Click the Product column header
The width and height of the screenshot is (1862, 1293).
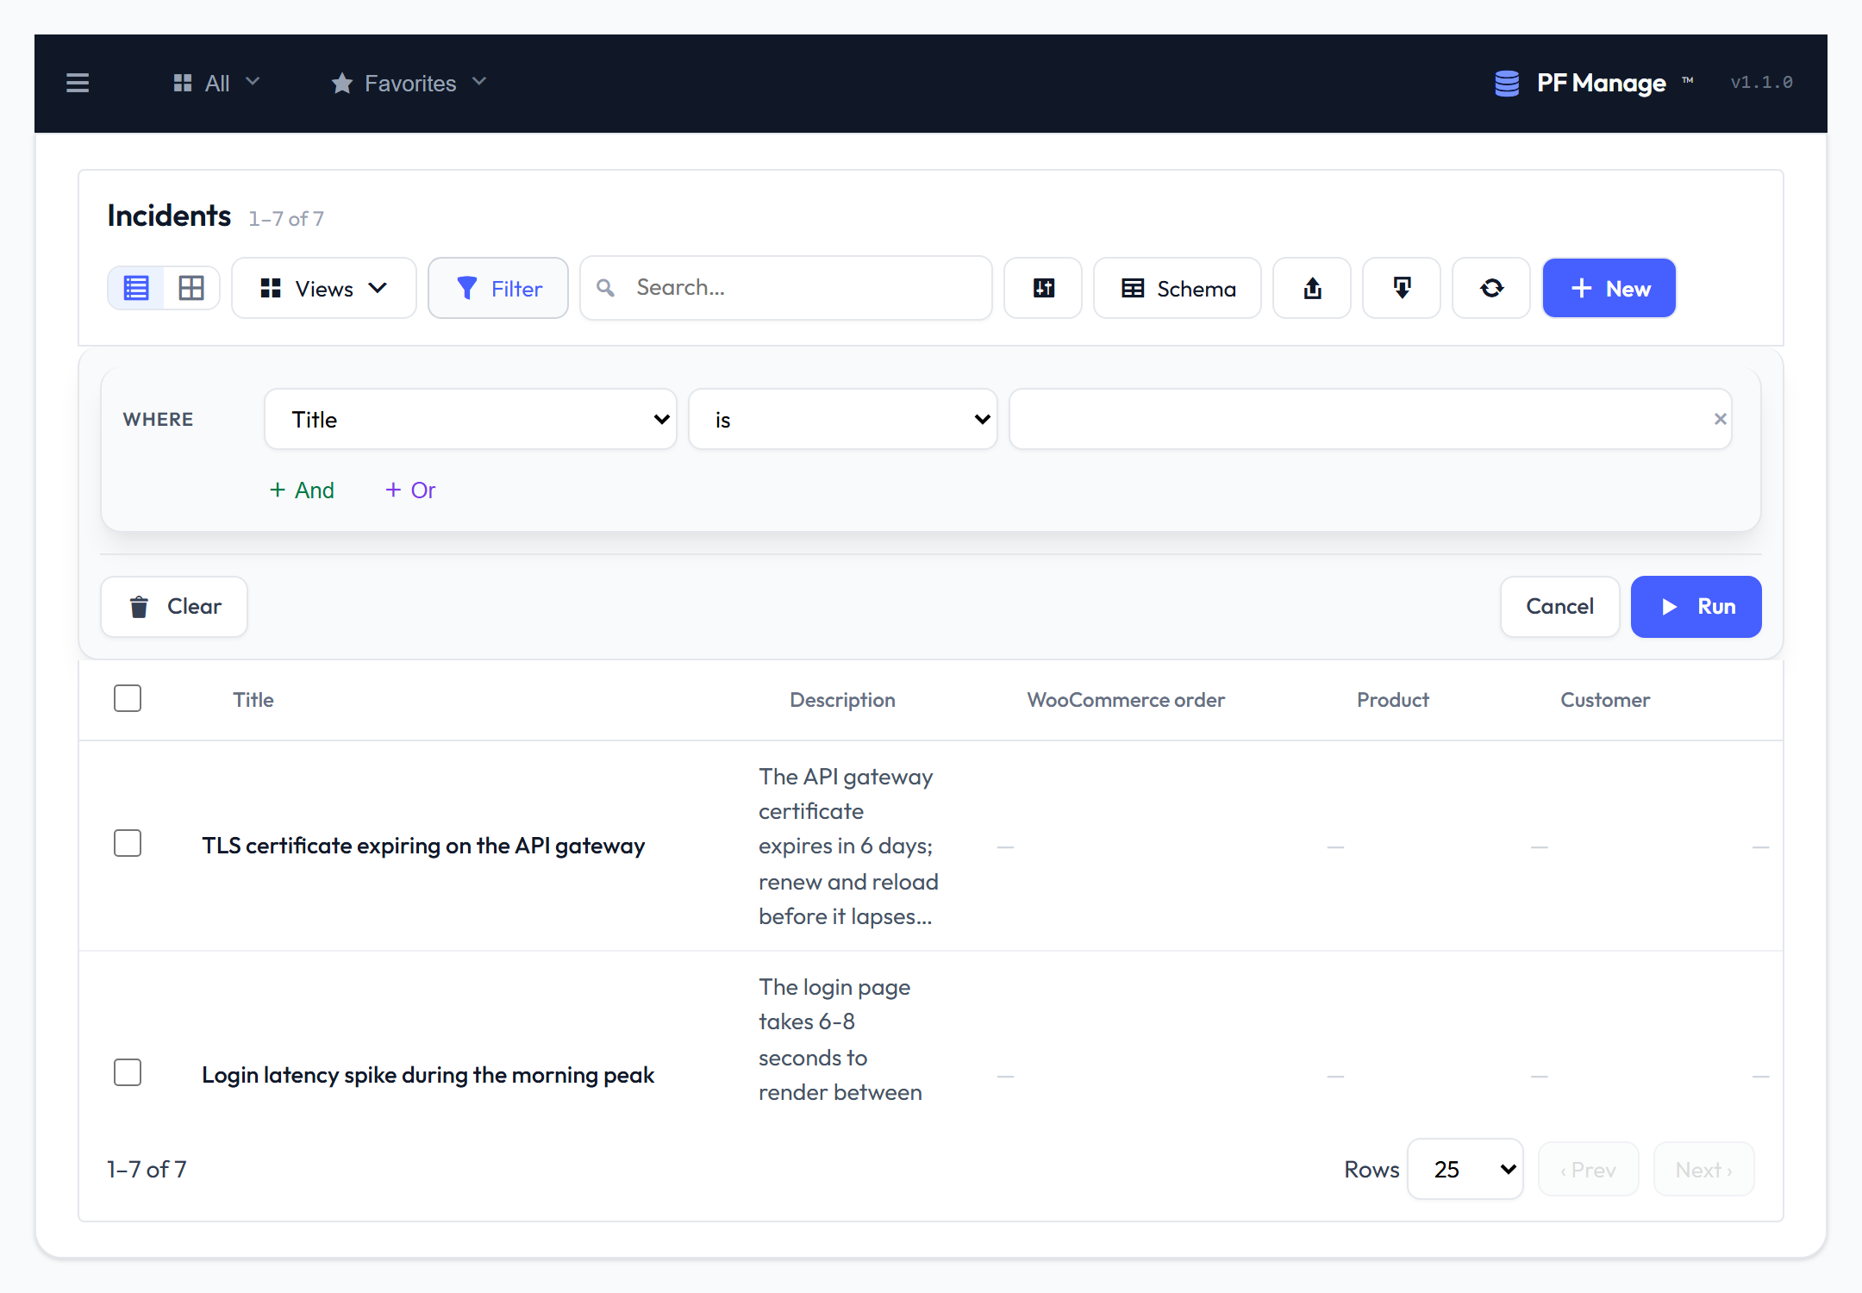[x=1392, y=700]
